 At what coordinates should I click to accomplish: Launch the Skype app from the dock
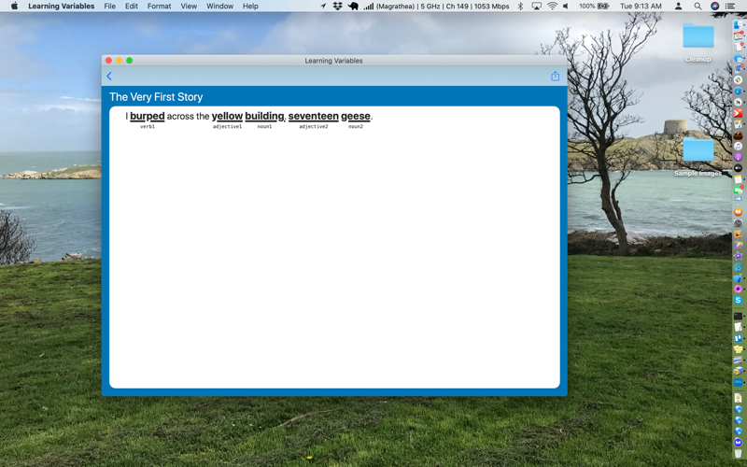(738, 300)
